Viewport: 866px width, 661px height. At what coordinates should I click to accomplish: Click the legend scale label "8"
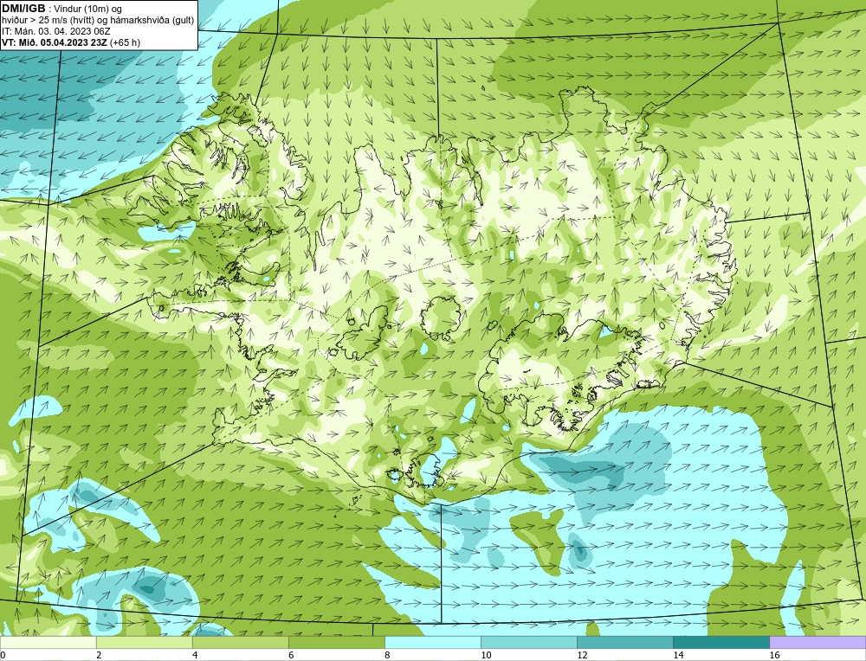point(387,655)
